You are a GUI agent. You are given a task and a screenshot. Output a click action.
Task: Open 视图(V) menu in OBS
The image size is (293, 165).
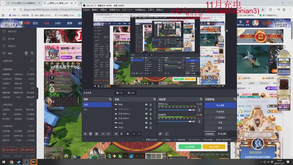(x=104, y=10)
